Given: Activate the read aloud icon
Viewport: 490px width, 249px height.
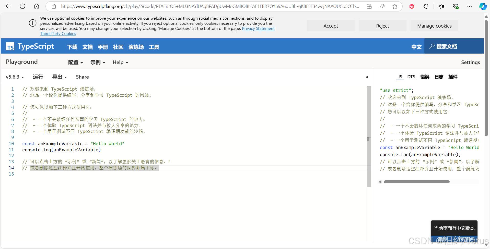Looking at the screenshot, I should tap(382, 6).
